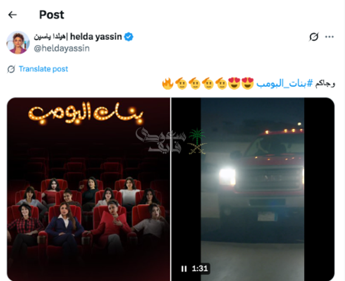Click the Post page heading
Viewport: 345px width, 281px height.
tap(52, 15)
